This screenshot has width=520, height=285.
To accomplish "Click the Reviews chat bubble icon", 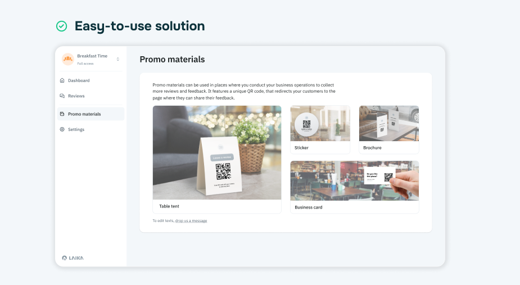I will [62, 96].
